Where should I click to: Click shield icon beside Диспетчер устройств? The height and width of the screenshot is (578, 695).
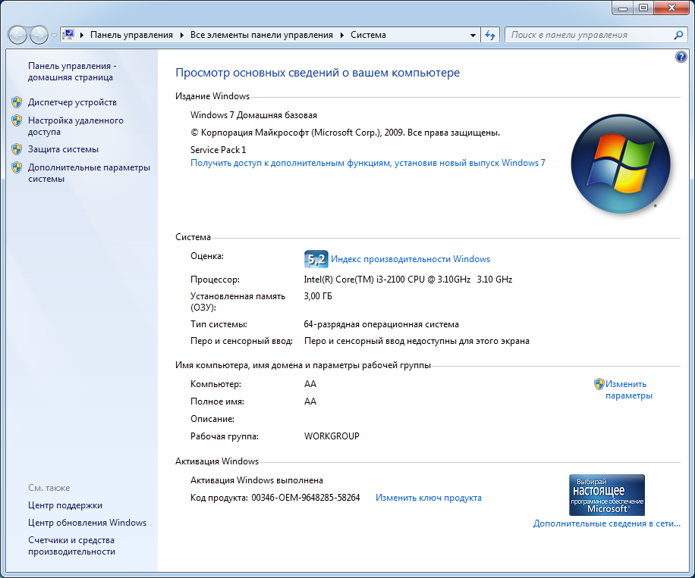[x=17, y=102]
